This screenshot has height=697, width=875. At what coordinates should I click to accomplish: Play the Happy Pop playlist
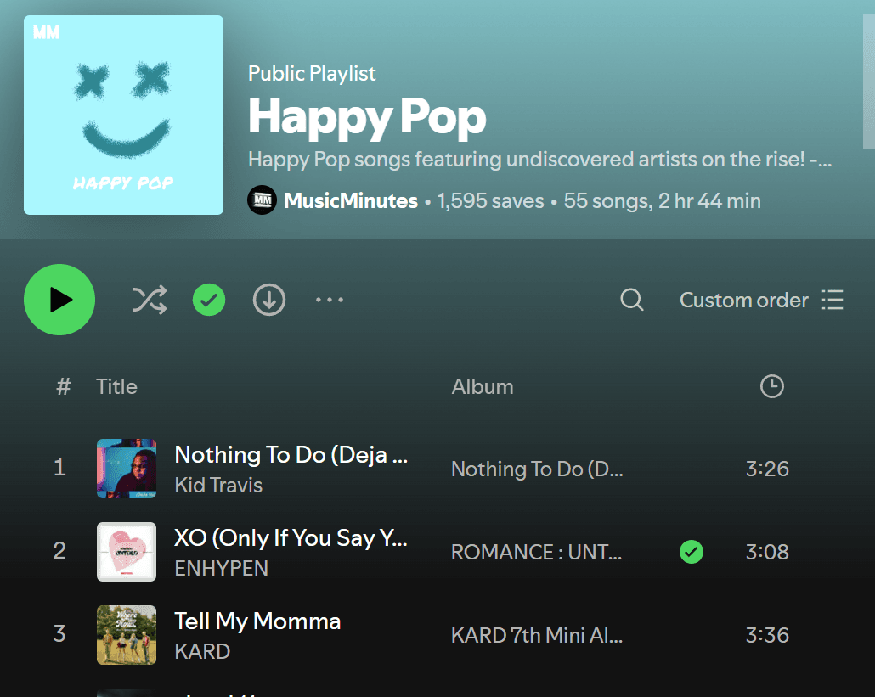coord(59,300)
